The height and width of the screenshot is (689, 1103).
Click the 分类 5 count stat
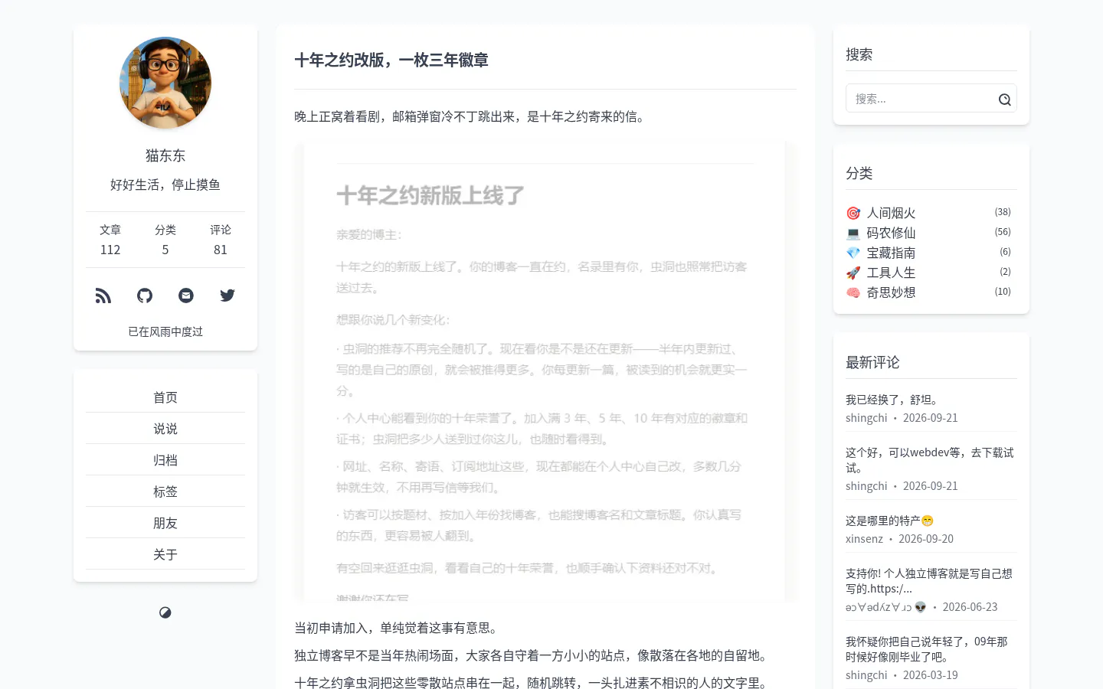[165, 240]
